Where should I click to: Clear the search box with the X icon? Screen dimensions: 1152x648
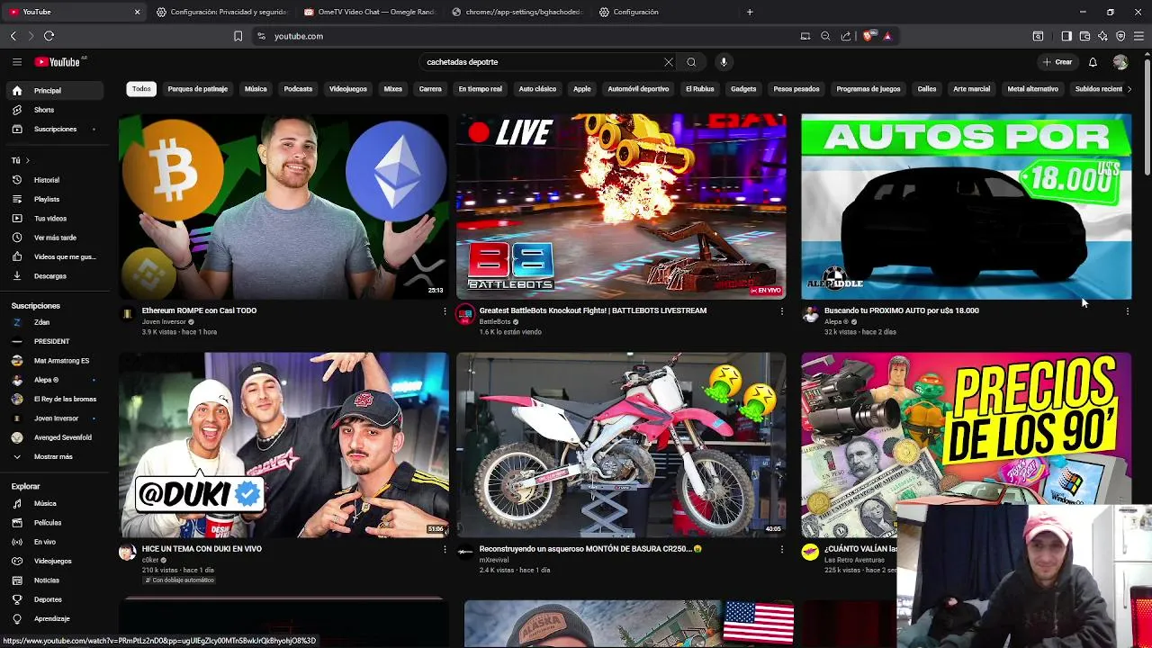[669, 62]
